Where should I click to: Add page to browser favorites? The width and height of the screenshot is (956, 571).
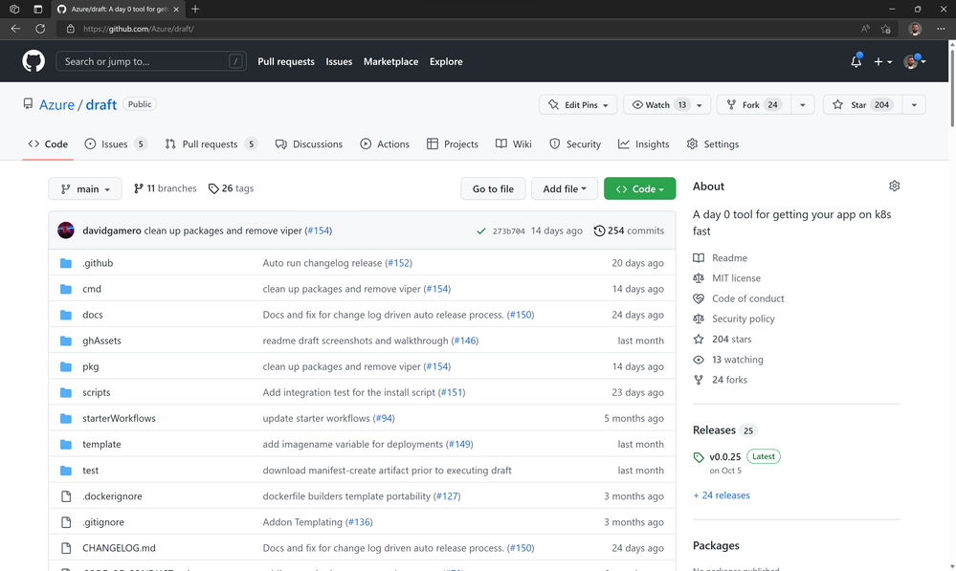click(x=886, y=29)
